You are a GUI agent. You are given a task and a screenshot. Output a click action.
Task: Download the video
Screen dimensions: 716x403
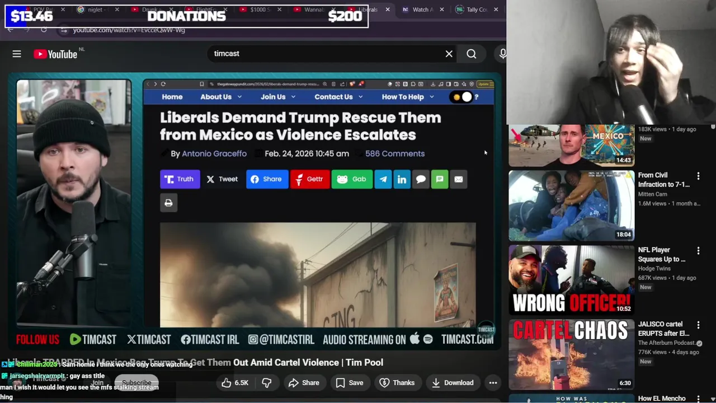point(453,383)
